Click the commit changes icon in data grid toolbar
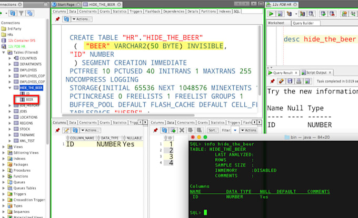 191,130
